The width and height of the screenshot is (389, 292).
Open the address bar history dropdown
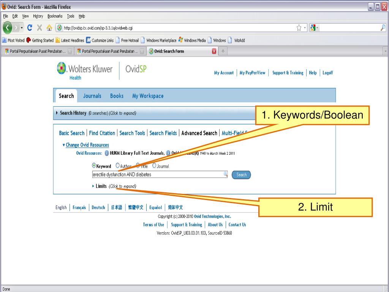coord(305,28)
